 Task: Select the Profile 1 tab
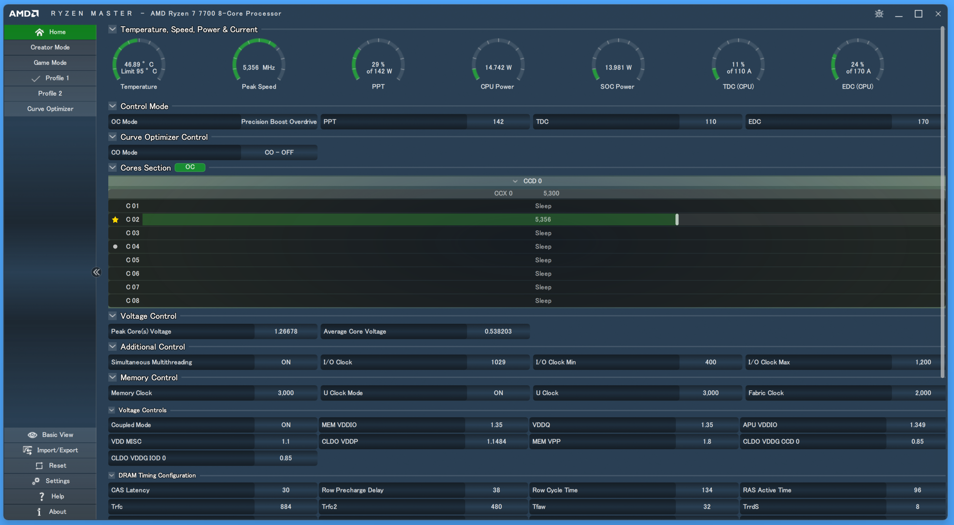pyautogui.click(x=50, y=78)
